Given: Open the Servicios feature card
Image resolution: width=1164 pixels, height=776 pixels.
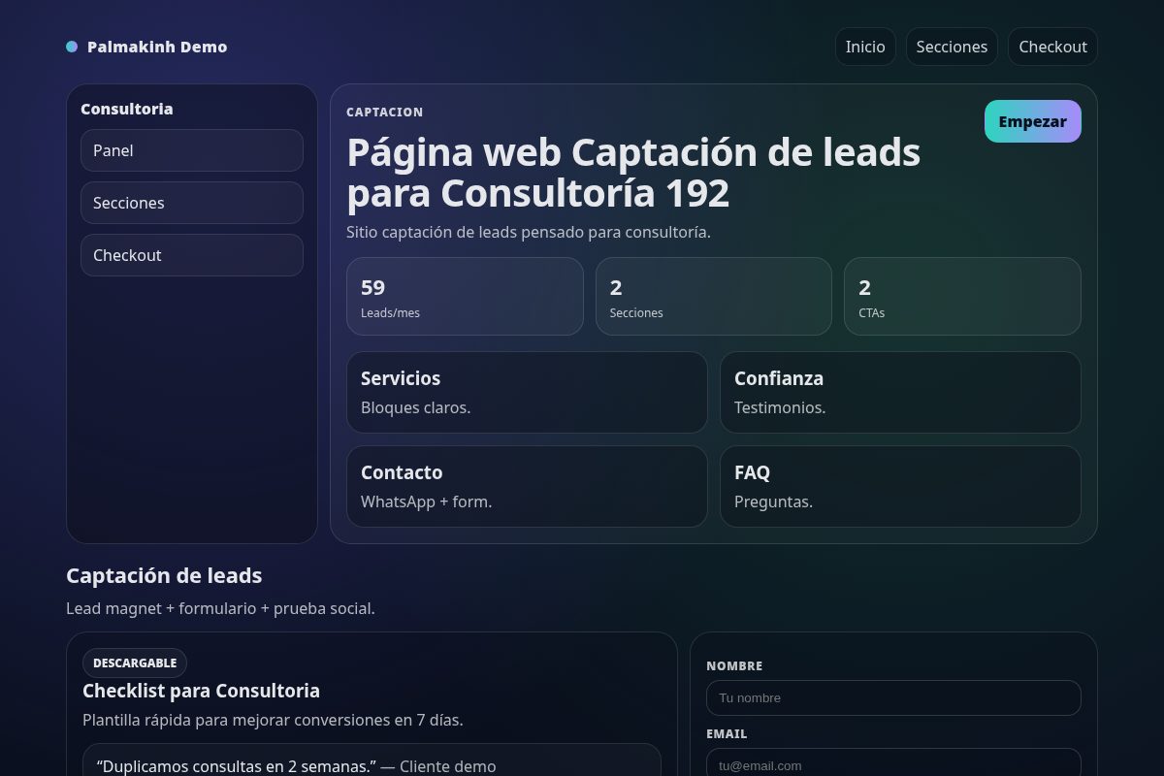Looking at the screenshot, I should coord(527,392).
